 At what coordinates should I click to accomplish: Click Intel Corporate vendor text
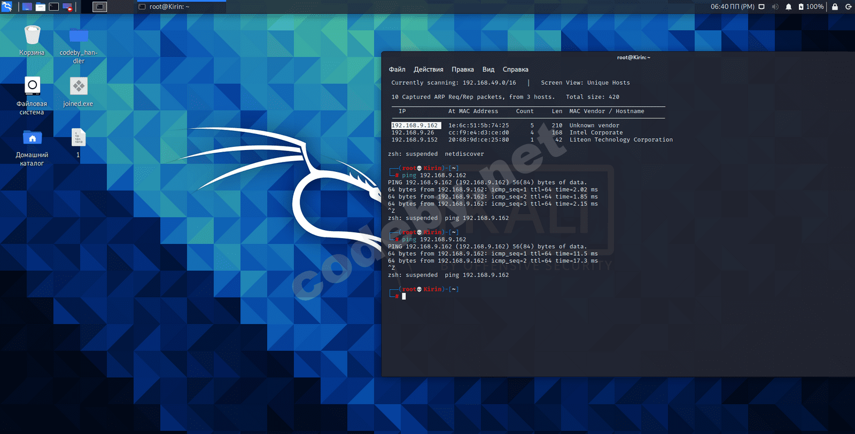(x=596, y=132)
